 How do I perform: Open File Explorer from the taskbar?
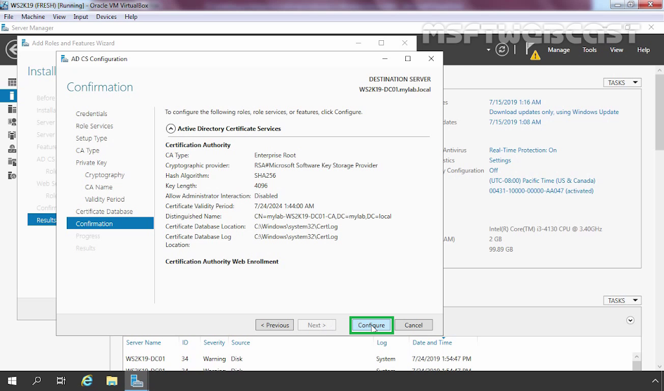112,381
